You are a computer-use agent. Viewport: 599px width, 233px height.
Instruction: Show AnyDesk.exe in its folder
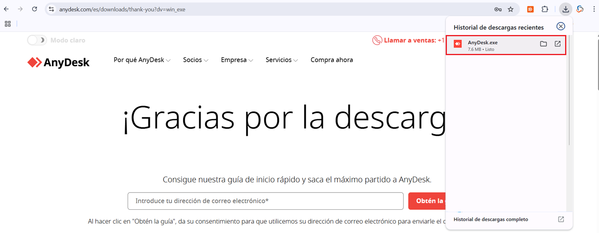click(543, 44)
